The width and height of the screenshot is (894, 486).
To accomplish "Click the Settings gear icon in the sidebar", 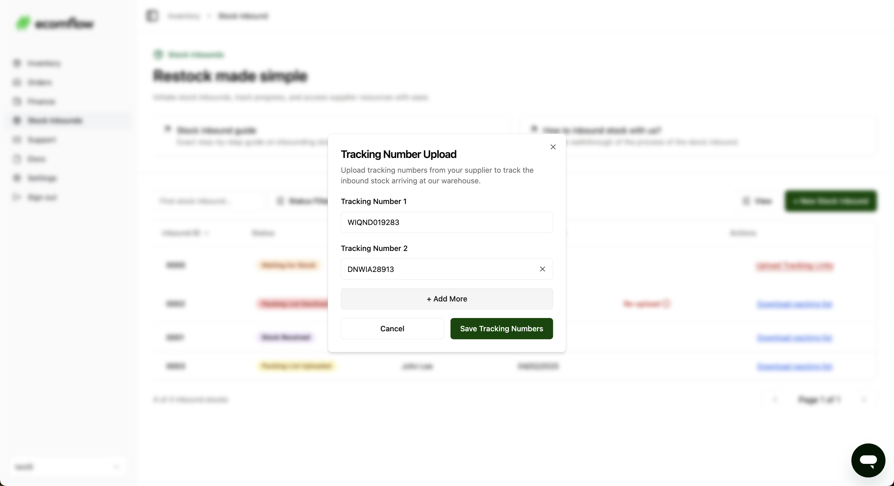I will click(x=17, y=178).
